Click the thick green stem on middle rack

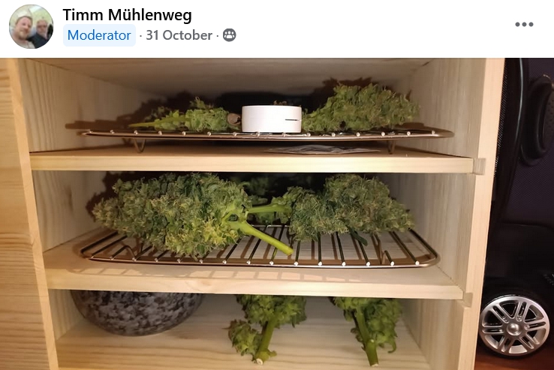pos(260,237)
